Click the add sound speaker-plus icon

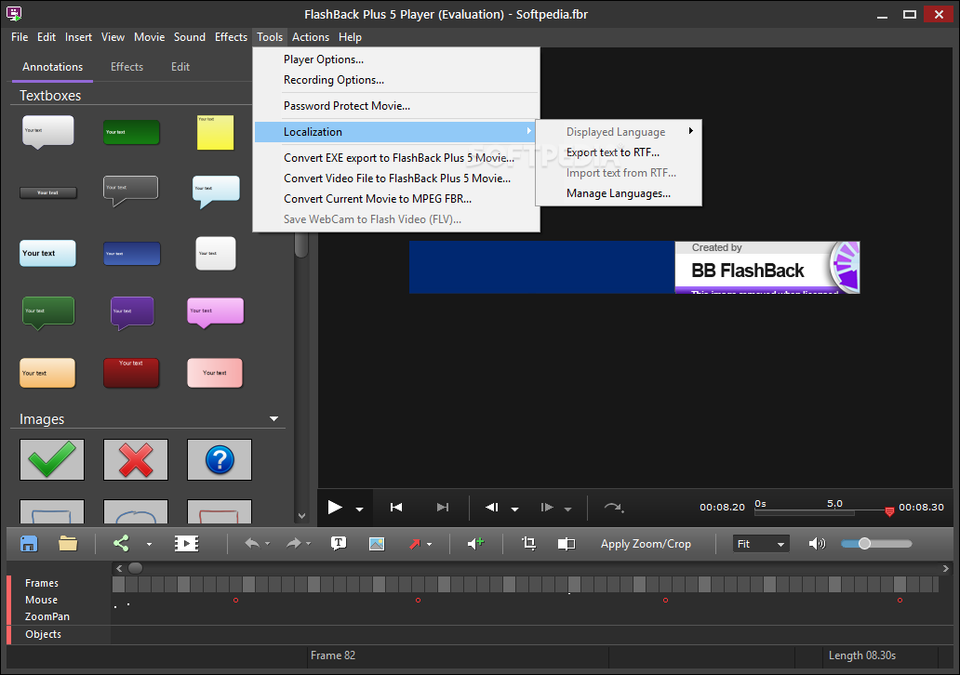point(475,543)
